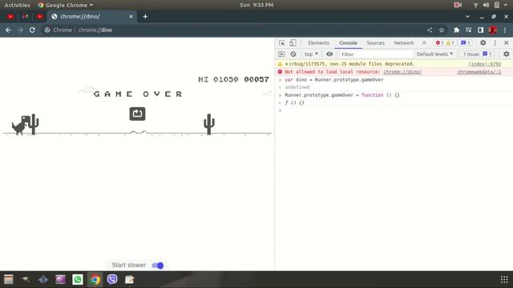Restart the game with the replay icon
The height and width of the screenshot is (288, 513).
(x=137, y=114)
